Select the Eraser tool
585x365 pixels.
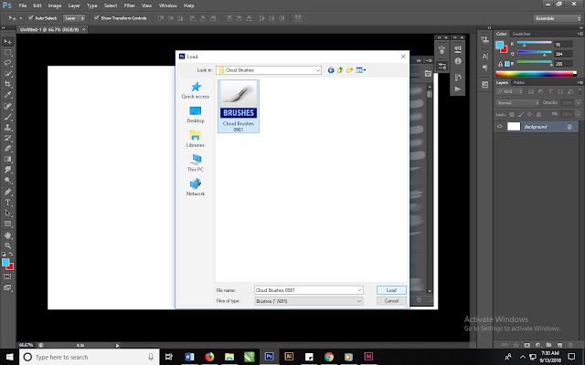click(x=8, y=148)
